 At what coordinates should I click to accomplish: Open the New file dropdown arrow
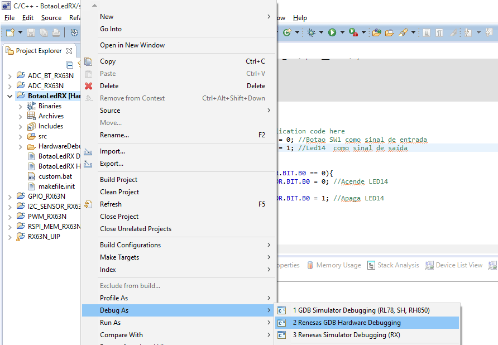coord(20,32)
